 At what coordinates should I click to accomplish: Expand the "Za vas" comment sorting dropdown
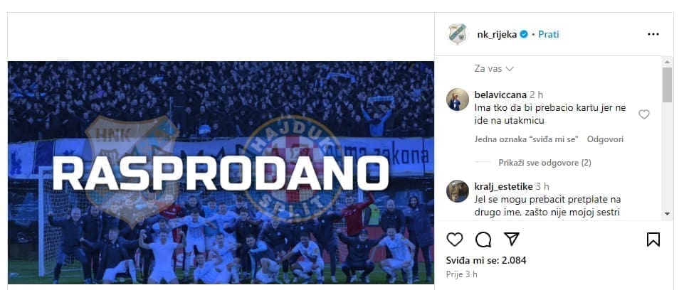pyautogui.click(x=494, y=69)
